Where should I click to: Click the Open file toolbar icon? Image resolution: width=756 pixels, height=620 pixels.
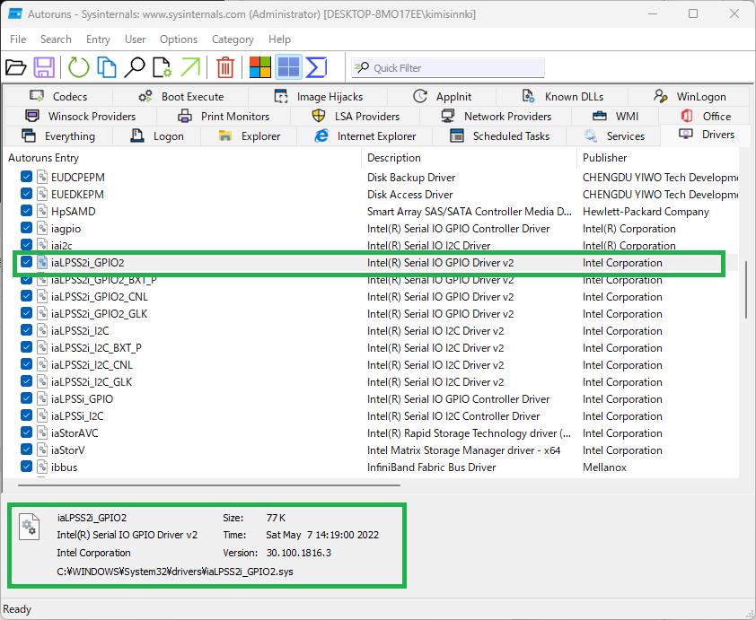[15, 67]
